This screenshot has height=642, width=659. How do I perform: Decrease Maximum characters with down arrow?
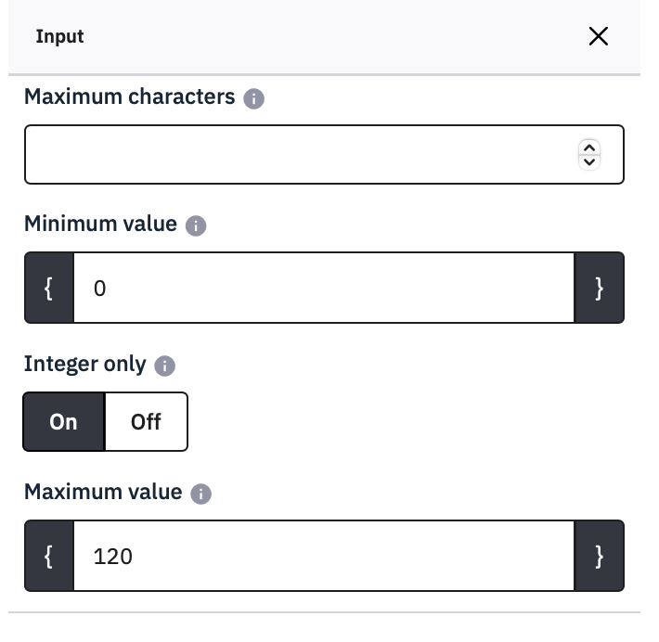pyautogui.click(x=588, y=161)
